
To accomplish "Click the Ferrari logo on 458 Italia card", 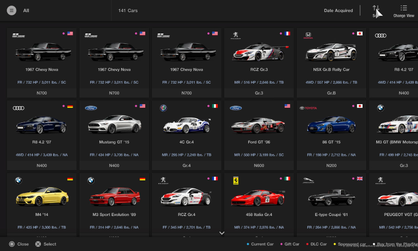I will 236,180.
